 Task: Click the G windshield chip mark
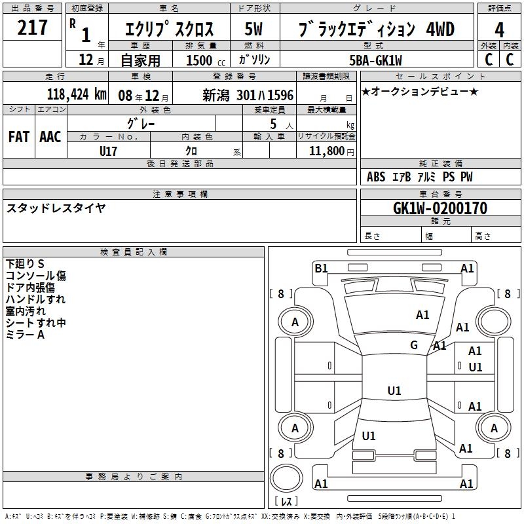(x=414, y=345)
